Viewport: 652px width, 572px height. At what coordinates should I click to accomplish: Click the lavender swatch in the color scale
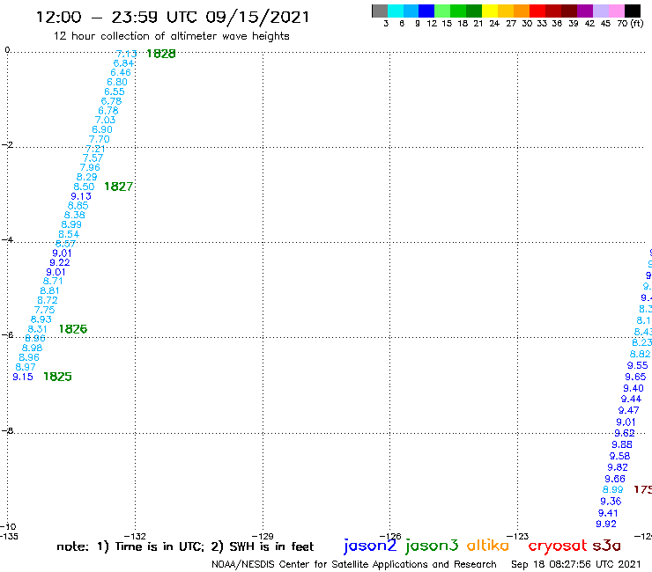[x=600, y=11]
